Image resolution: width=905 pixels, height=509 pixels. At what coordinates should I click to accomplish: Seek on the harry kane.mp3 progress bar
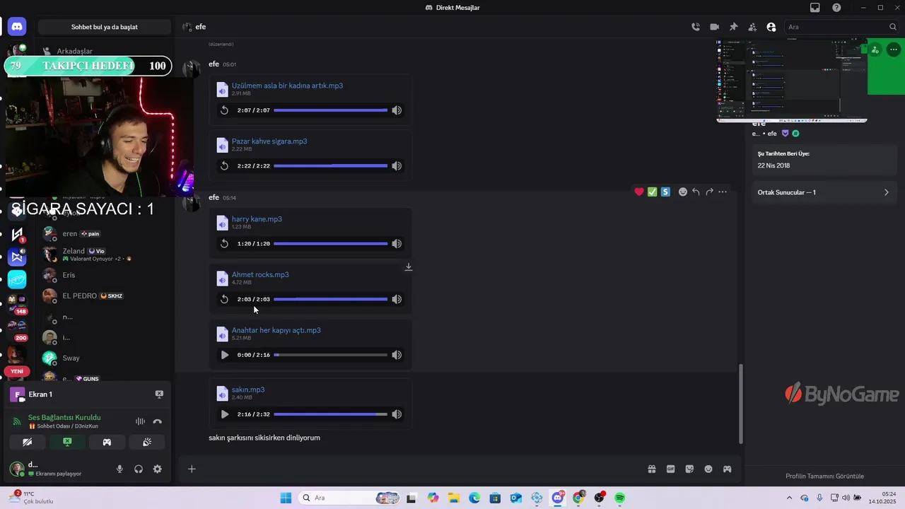(x=330, y=244)
